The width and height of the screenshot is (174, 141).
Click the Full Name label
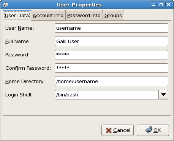18,42
